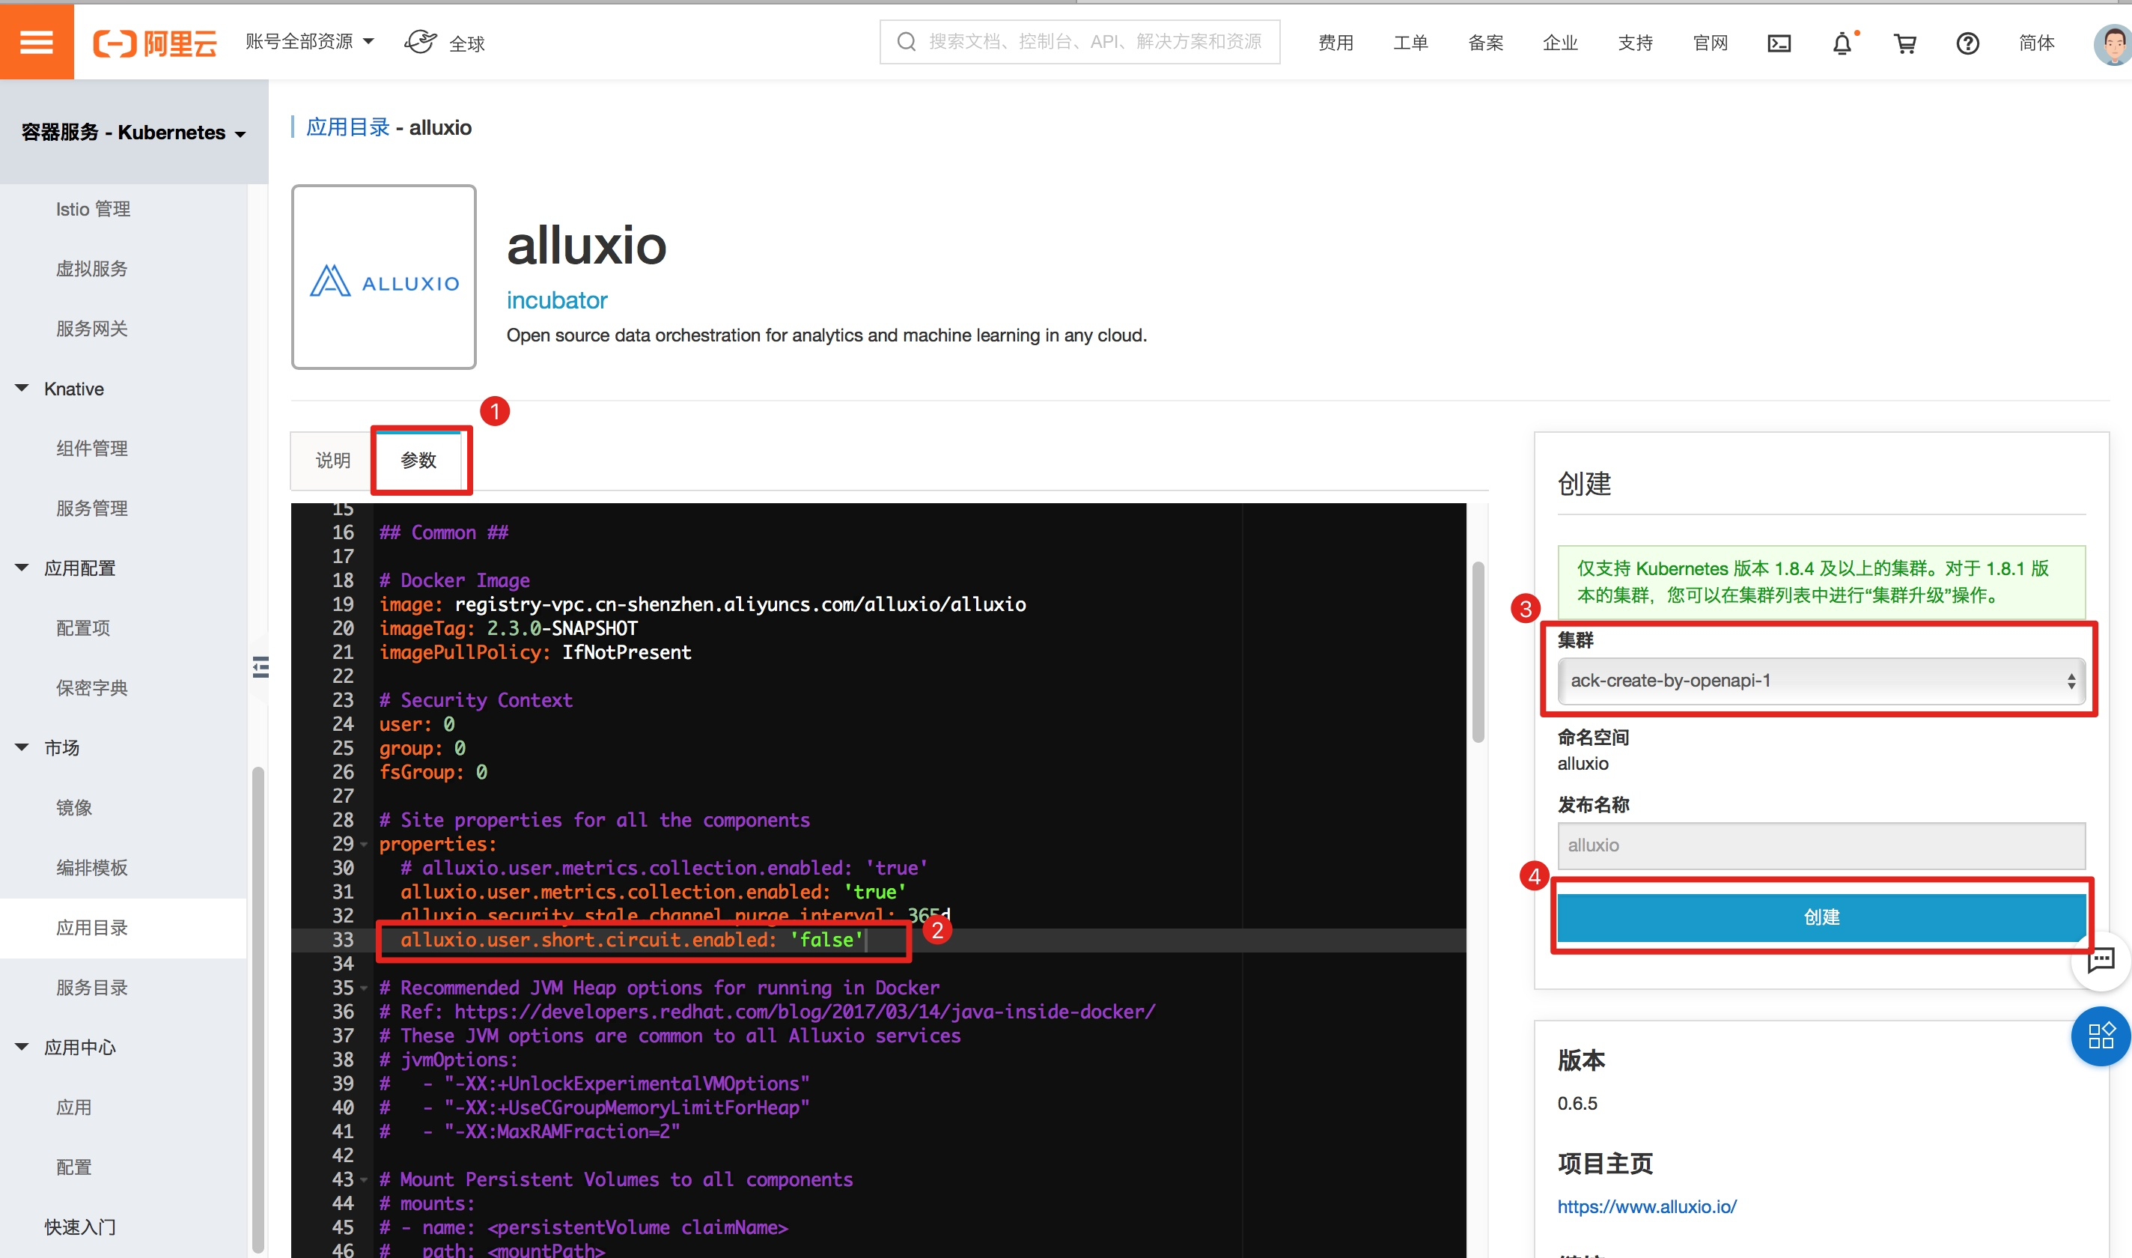2132x1258 pixels.
Task: Open 保密字典 in the sidebar
Action: 91,688
